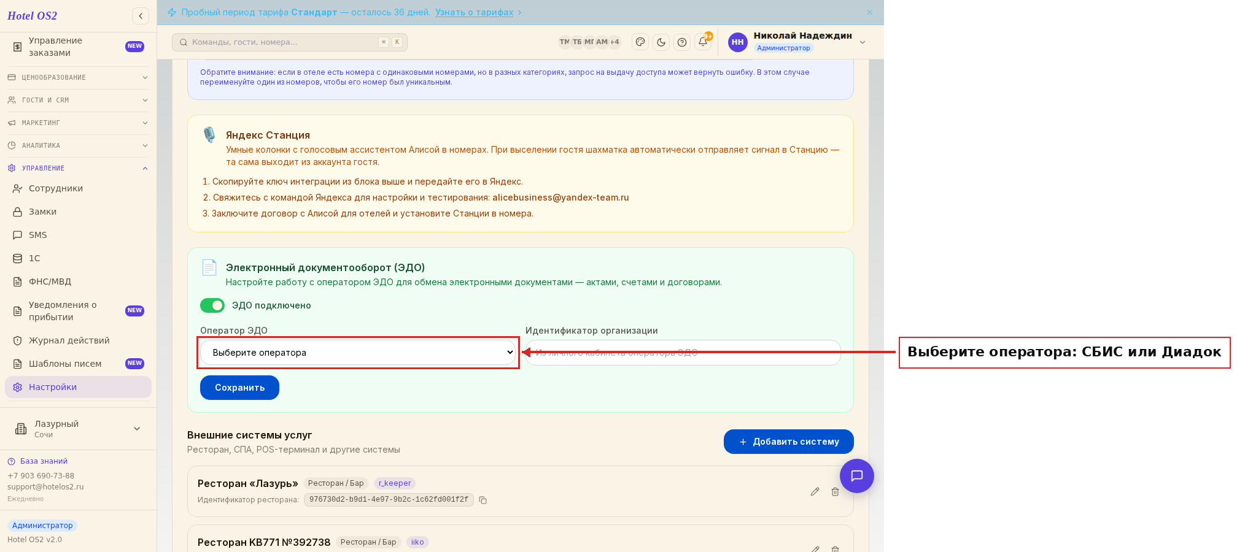Screen dimensions: 1245x552
Task: Open the color theme palette
Action: click(x=640, y=42)
